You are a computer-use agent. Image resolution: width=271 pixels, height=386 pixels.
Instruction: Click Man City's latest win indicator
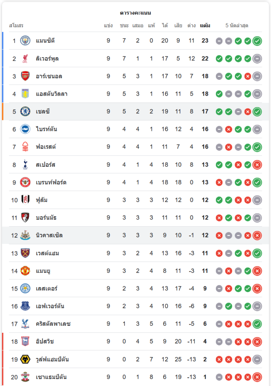(x=257, y=41)
